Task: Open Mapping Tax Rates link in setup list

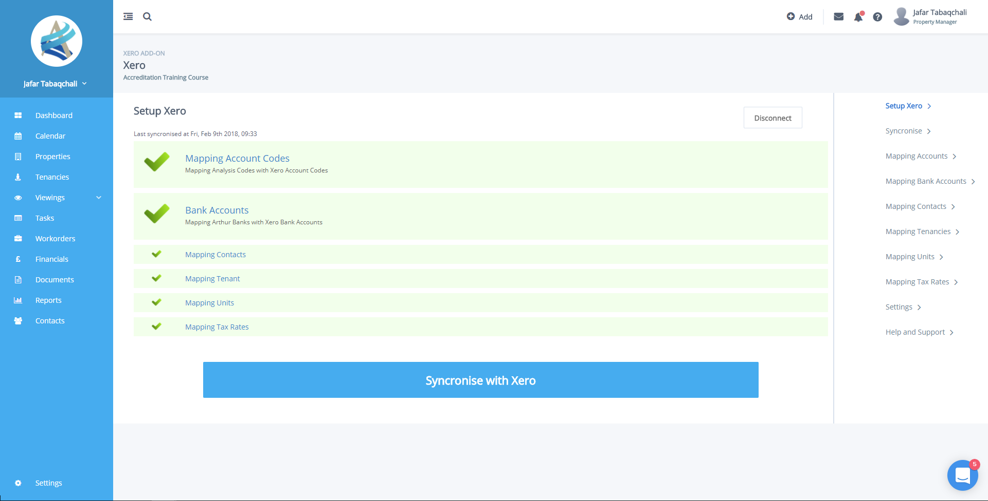Action: pos(217,327)
